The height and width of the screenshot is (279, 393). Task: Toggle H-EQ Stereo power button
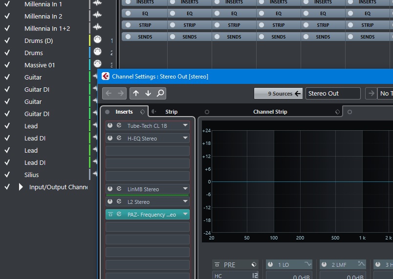(x=110, y=138)
